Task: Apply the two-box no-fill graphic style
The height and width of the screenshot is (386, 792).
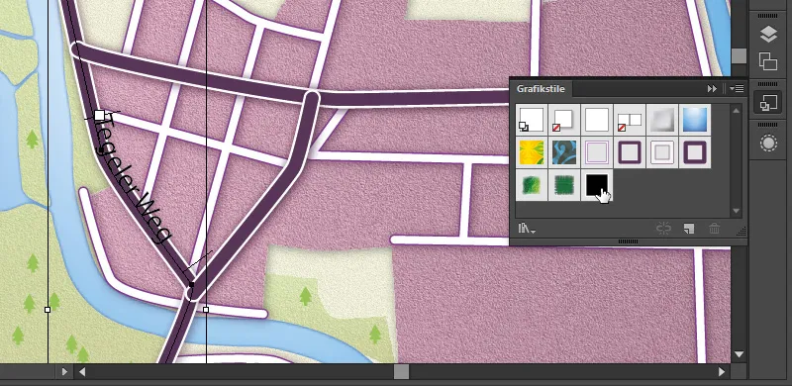Action: (x=630, y=120)
